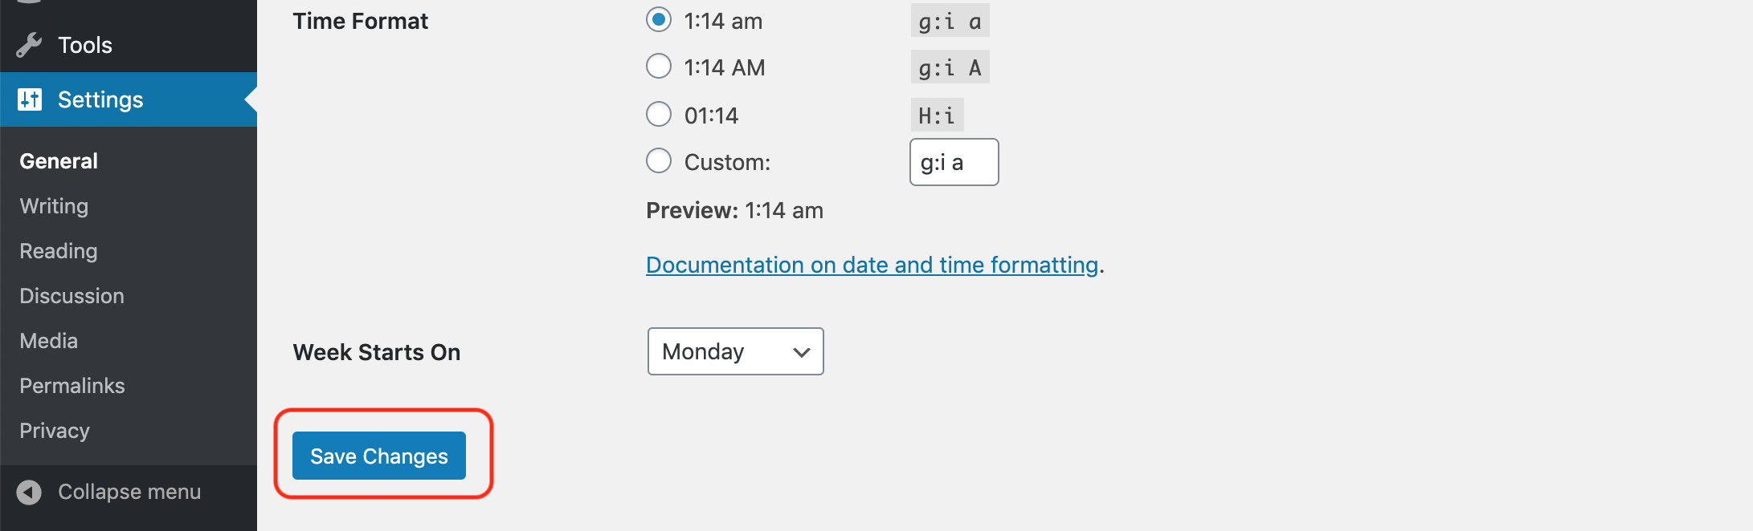Open documentation on date and time formatting

coord(872,265)
